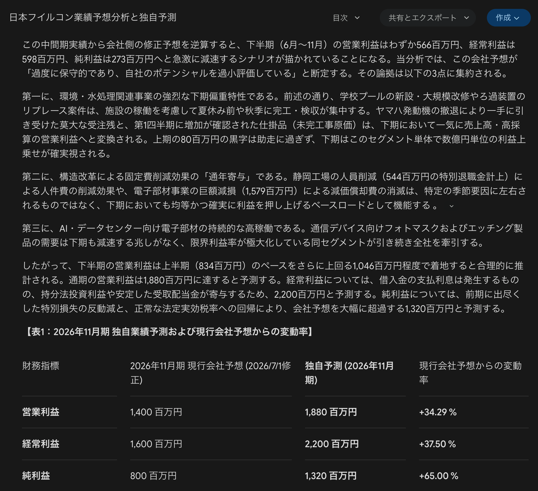Image resolution: width=538 pixels, height=491 pixels.
Task: Open the 共有とエクスポート menu
Action: [x=428, y=18]
